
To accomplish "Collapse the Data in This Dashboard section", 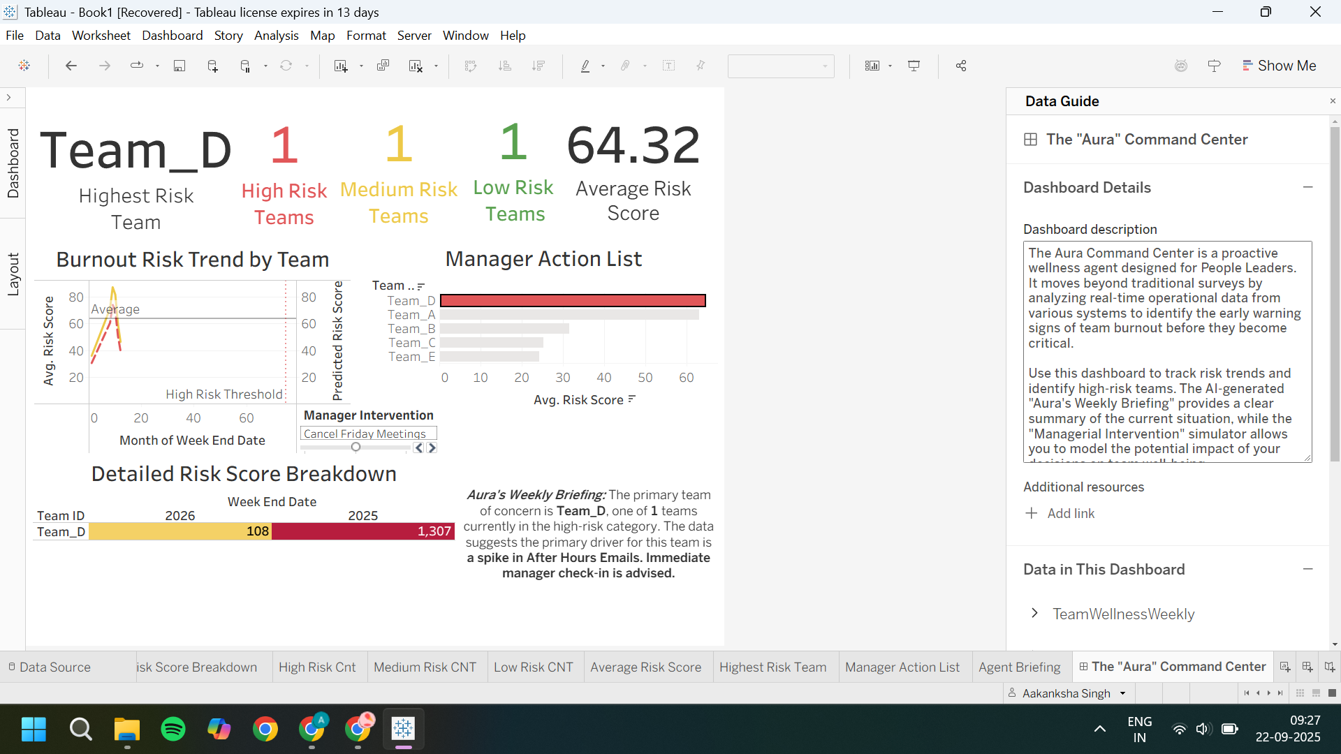I will pos(1307,569).
